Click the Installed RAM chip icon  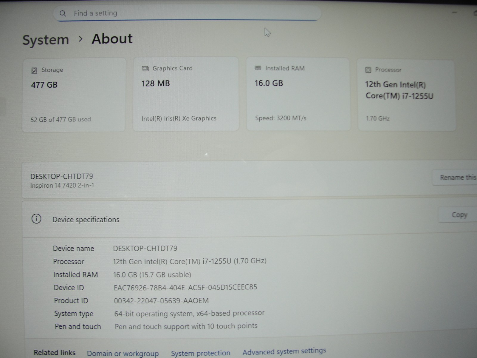[258, 68]
